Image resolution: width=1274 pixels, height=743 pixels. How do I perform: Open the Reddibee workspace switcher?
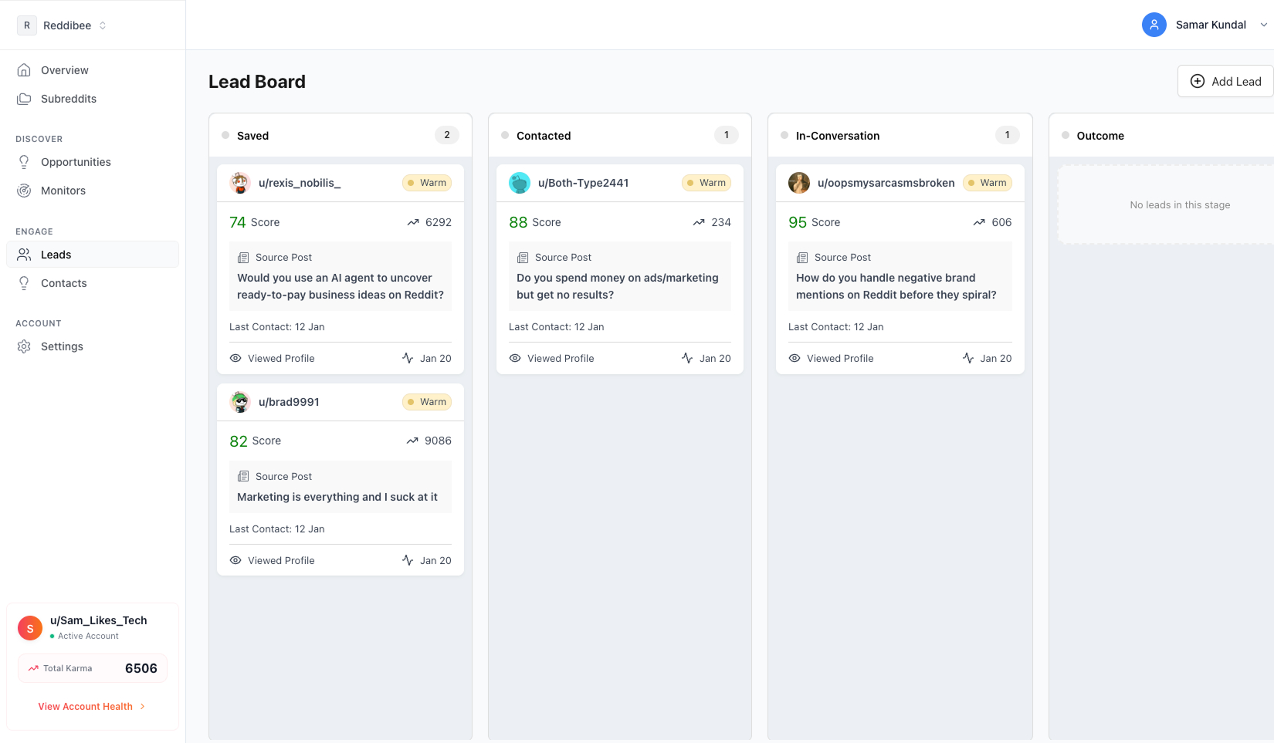click(63, 25)
